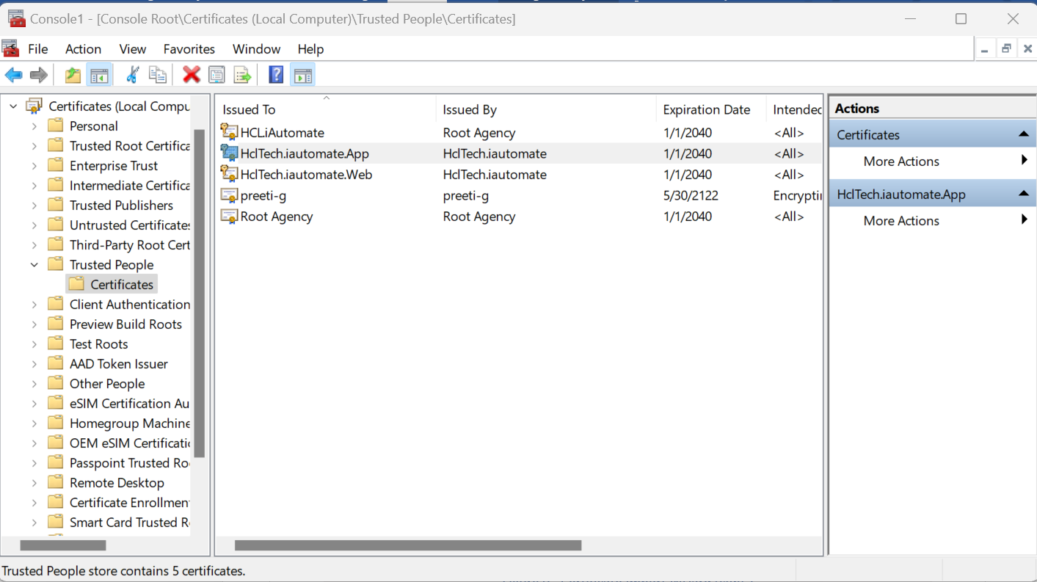Go up one level using toolbar folder icon
The image size is (1037, 582).
point(73,75)
